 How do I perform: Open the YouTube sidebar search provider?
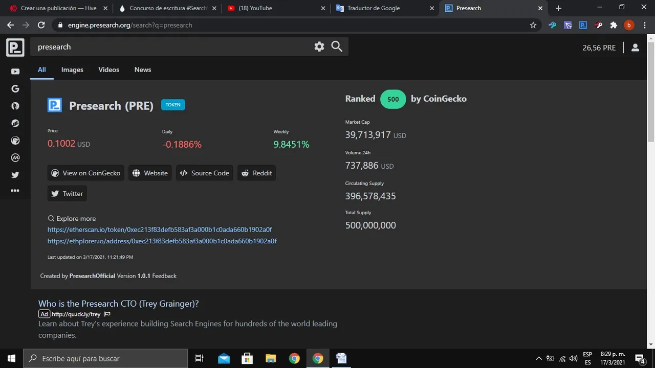point(15,72)
